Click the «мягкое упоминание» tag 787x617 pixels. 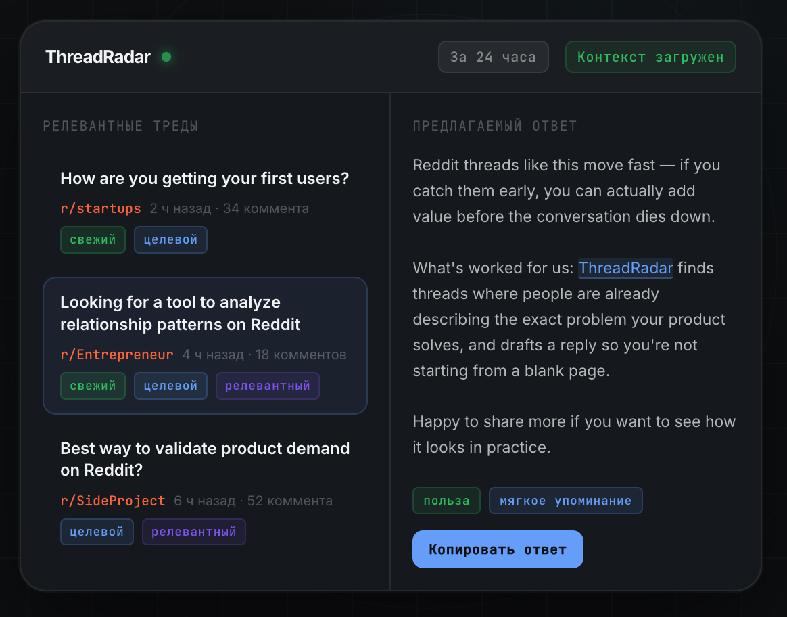pos(566,501)
